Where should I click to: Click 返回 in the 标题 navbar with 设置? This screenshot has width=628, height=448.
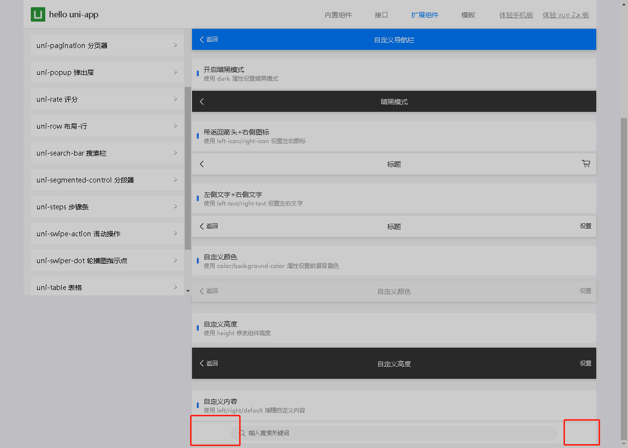click(212, 226)
